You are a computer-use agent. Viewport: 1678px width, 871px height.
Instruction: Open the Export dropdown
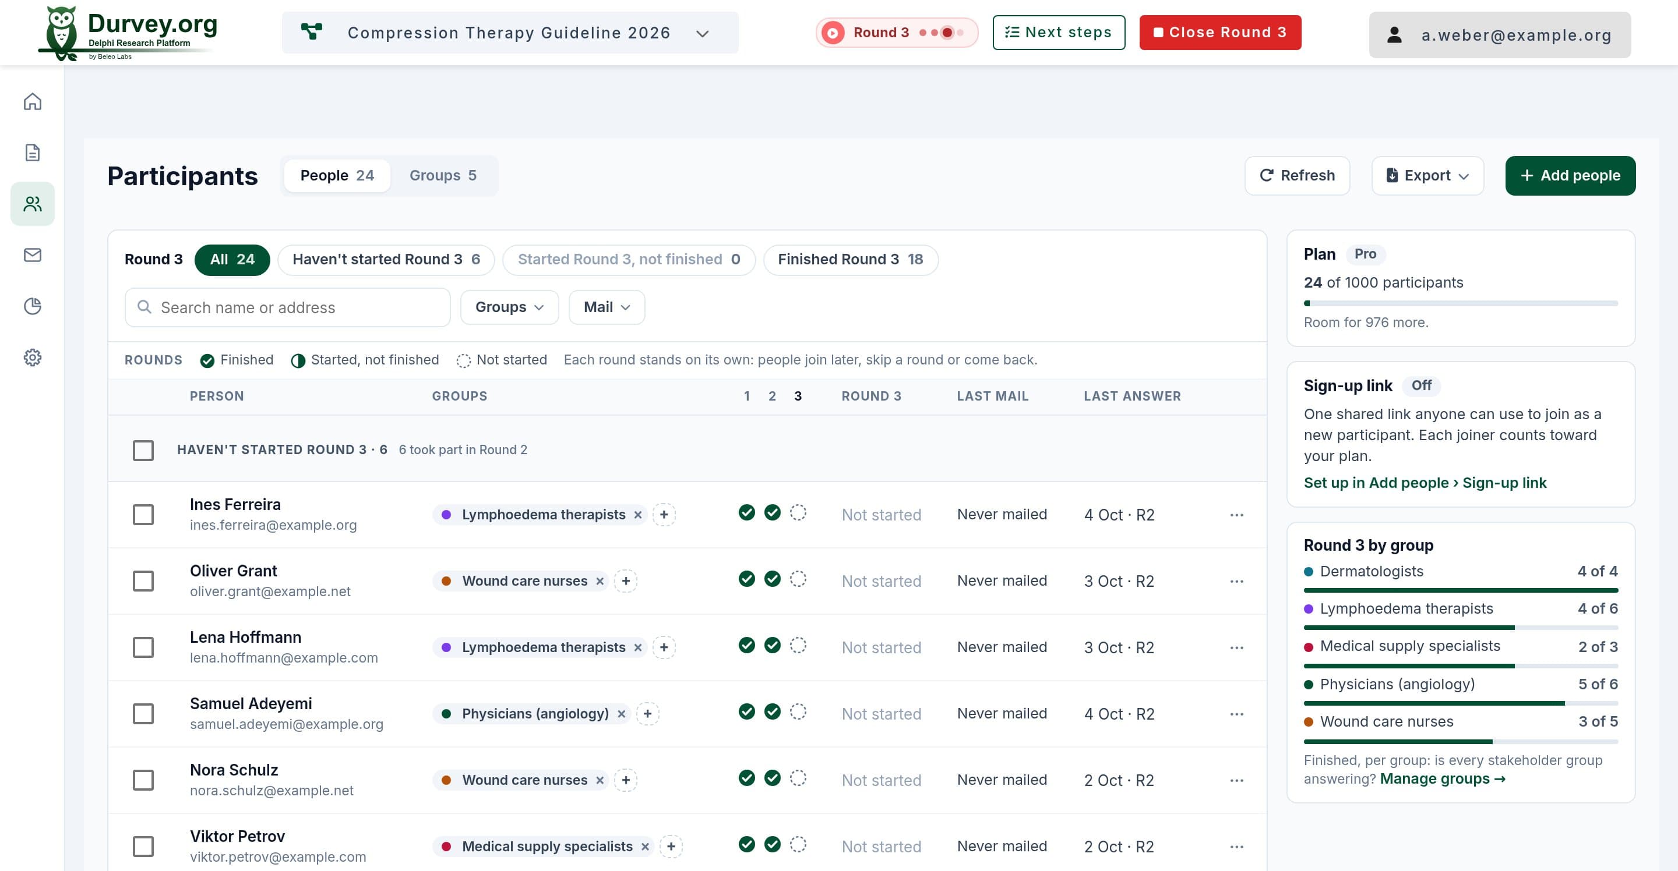tap(1427, 176)
